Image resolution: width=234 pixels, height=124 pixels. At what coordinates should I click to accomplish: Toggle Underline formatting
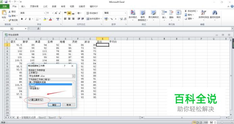pos(29,19)
